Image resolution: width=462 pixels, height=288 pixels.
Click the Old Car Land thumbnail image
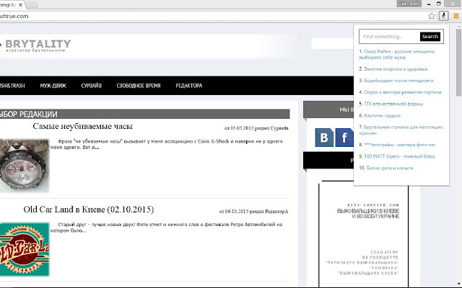coord(25,249)
